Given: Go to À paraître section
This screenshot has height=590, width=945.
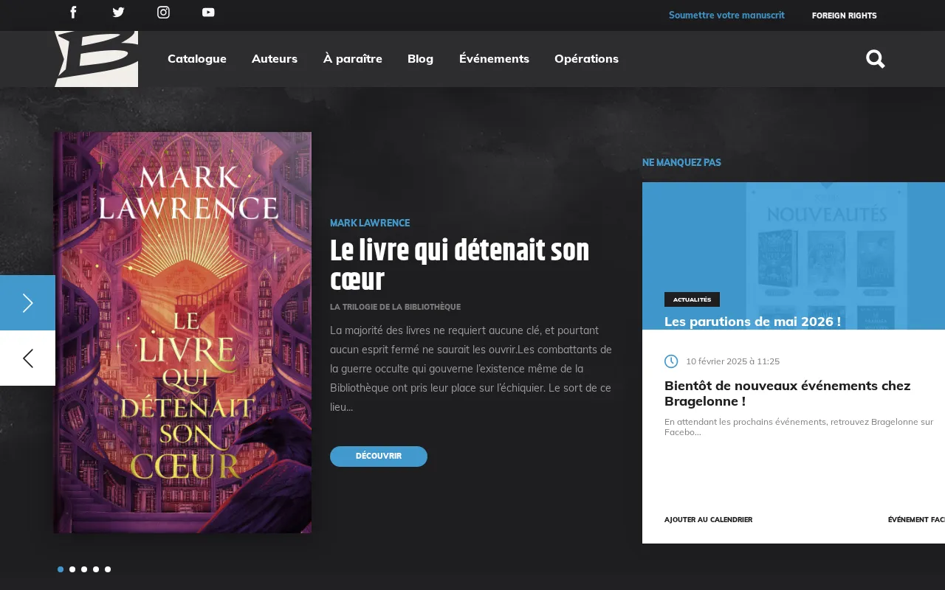Looking at the screenshot, I should tap(352, 59).
